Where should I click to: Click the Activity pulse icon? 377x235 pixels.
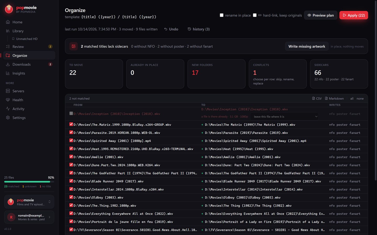coord(8,109)
